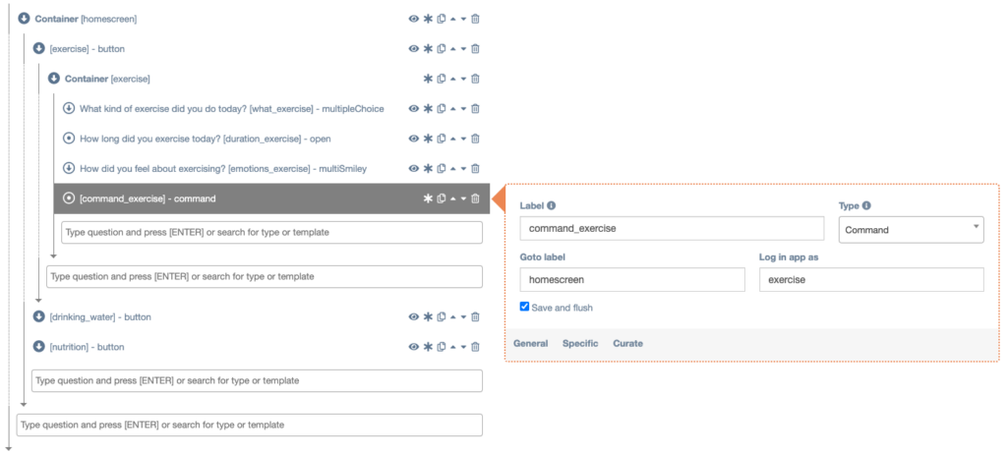Uncheck the Save and flush checkbox
Image resolution: width=1007 pixels, height=455 pixels.
[x=524, y=308]
